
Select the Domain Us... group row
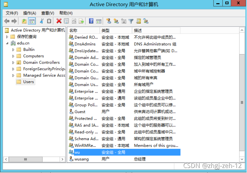[124, 84]
